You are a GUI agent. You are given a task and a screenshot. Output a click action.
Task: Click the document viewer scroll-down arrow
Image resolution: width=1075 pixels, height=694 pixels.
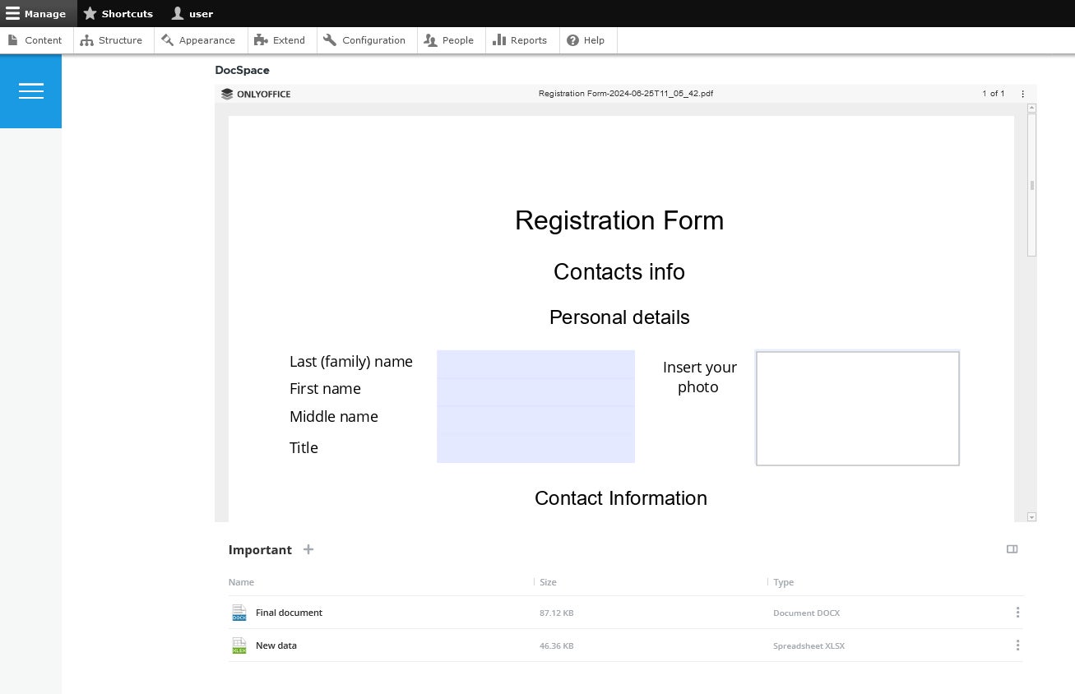(x=1031, y=516)
